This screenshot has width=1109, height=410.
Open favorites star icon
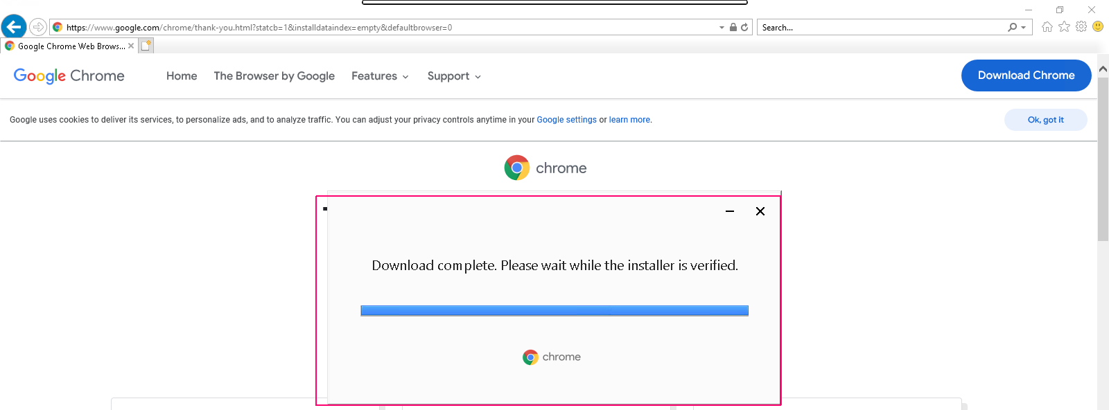pyautogui.click(x=1064, y=26)
